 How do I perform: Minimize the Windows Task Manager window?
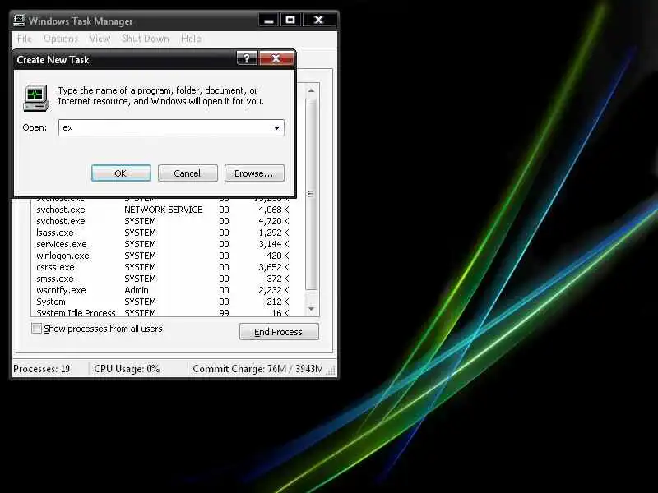pos(269,20)
